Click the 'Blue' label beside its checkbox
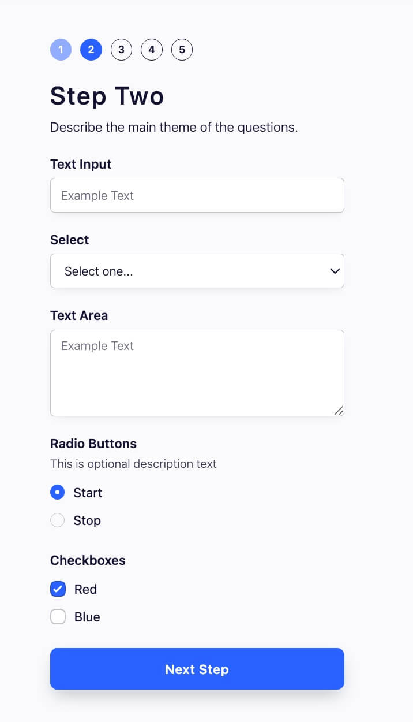 (87, 616)
